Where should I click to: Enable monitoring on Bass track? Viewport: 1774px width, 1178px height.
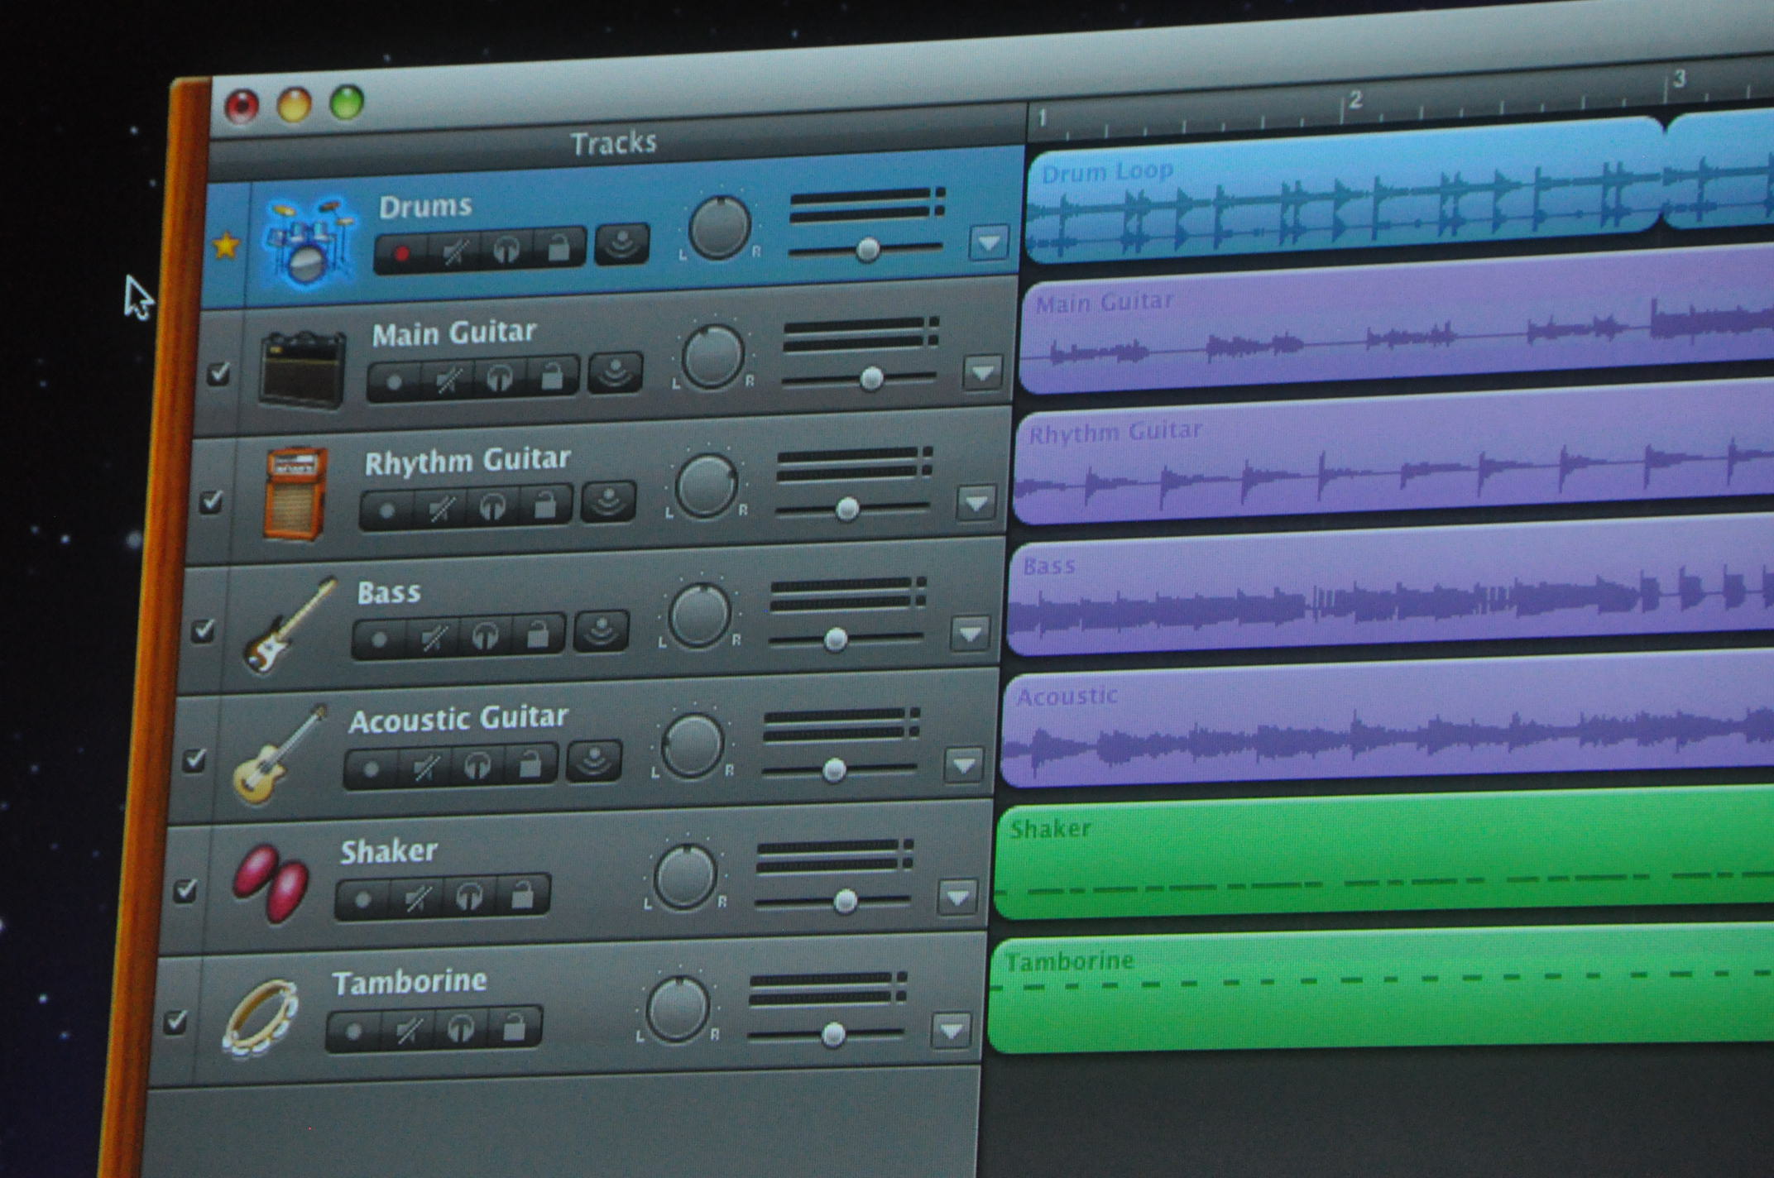pos(602,631)
